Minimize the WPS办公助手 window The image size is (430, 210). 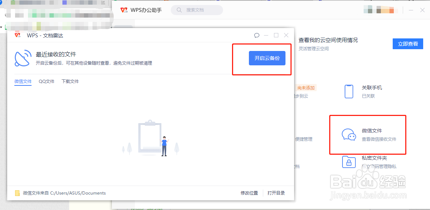411,10
